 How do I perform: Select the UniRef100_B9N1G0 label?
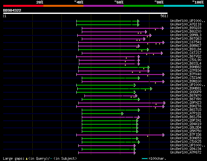tap(186, 81)
